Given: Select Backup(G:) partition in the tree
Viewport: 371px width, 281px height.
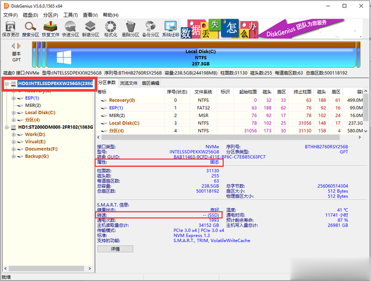Looking at the screenshot, I should tap(37, 156).
